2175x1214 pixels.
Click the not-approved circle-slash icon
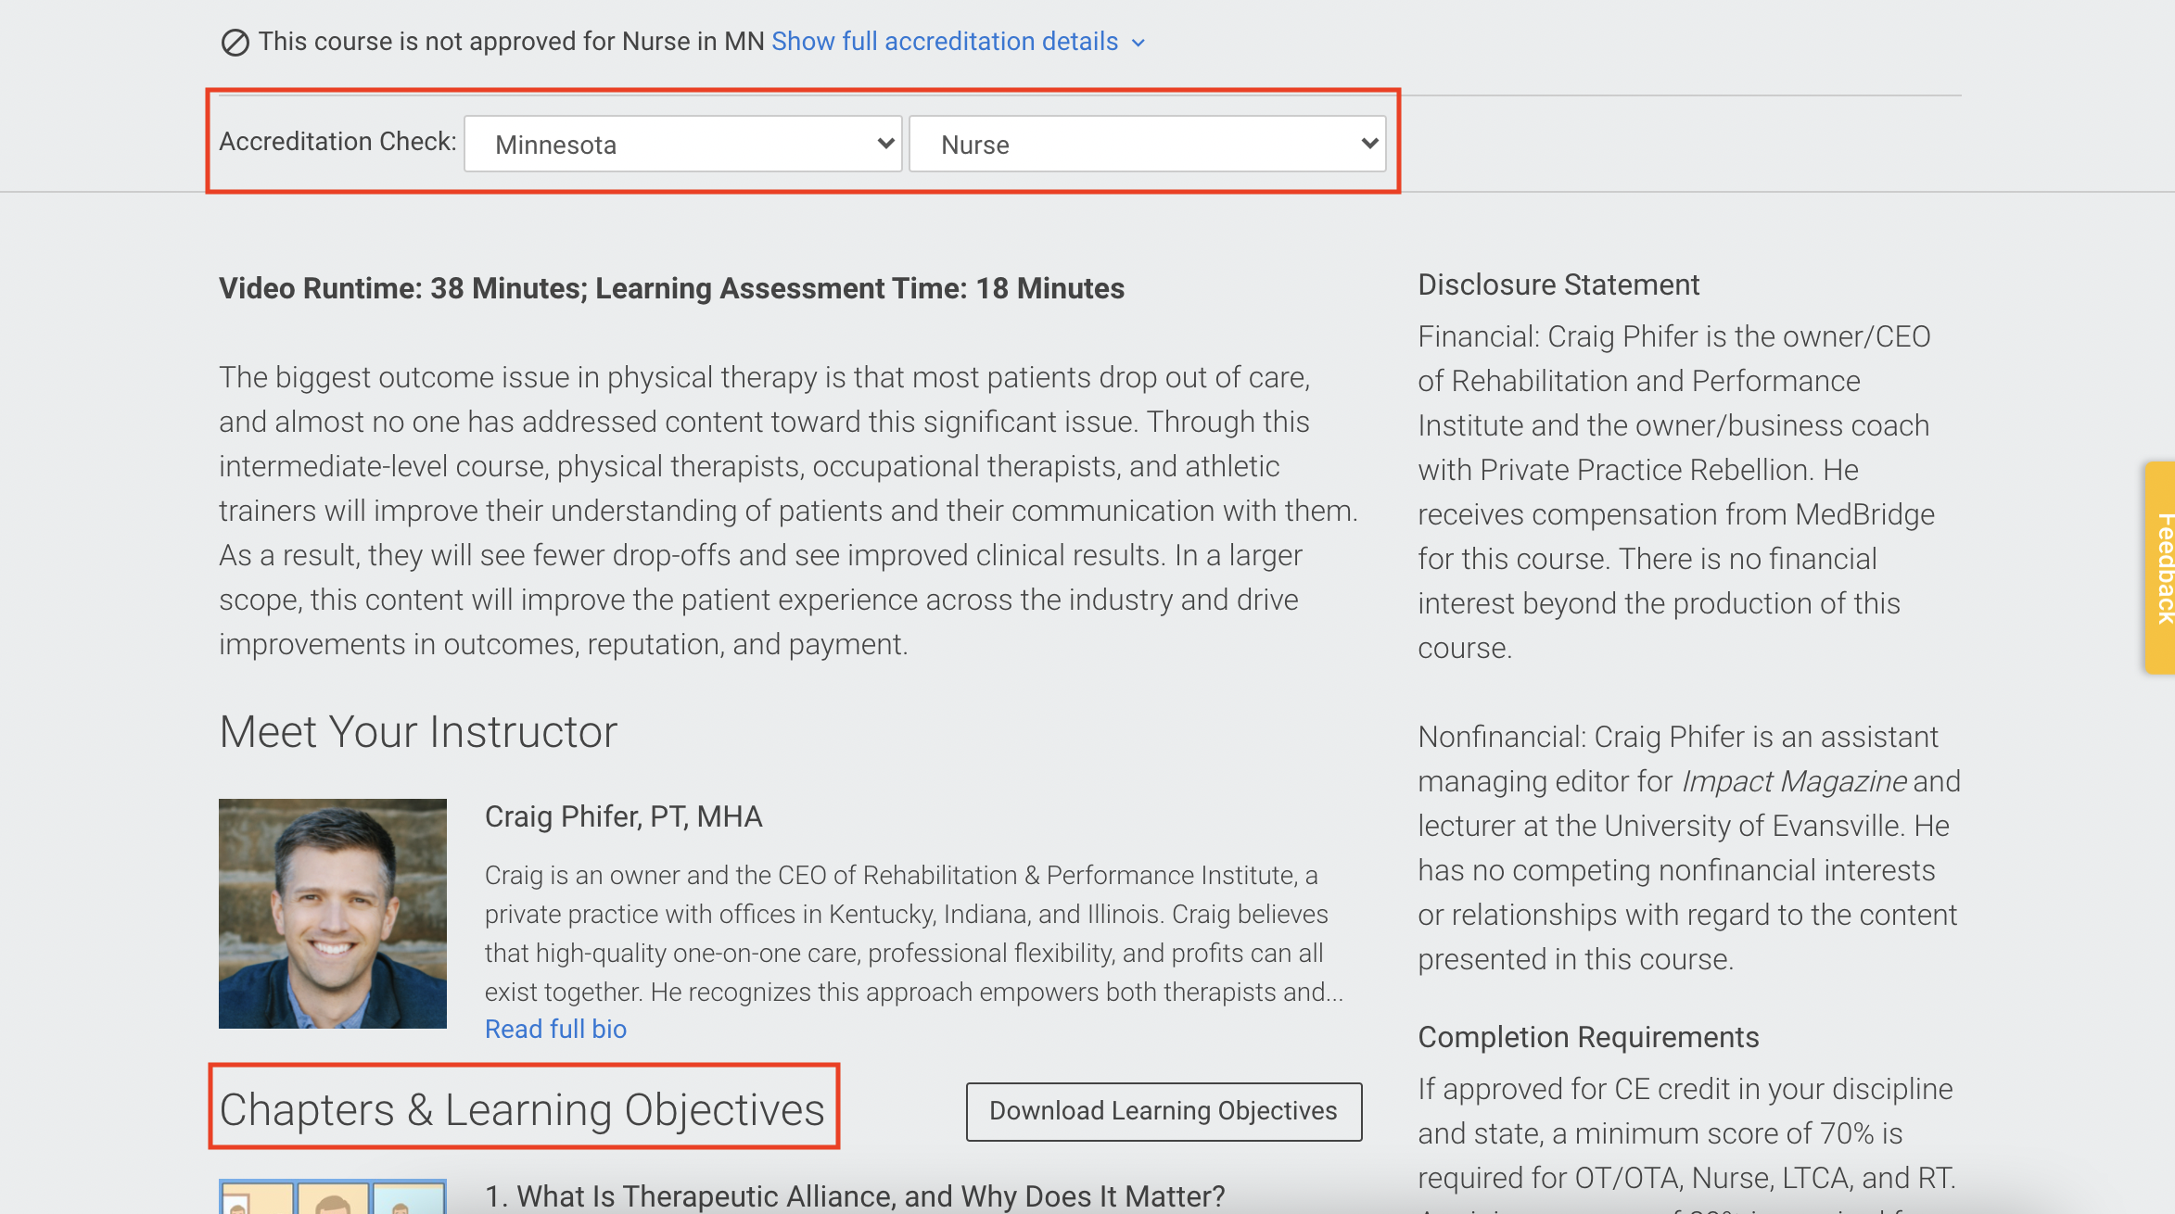[x=235, y=42]
